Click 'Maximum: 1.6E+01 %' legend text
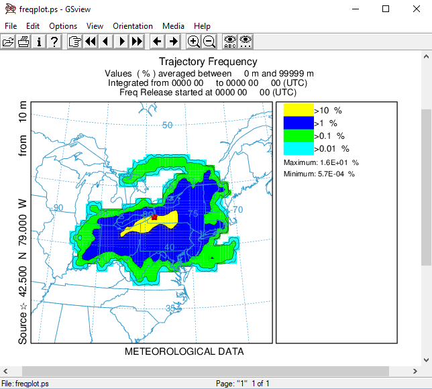The width and height of the screenshot is (432, 389). pyautogui.click(x=321, y=162)
